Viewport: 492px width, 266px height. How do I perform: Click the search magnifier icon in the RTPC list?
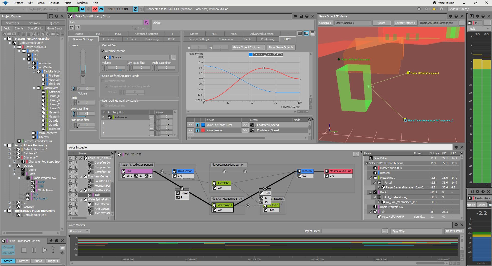[309, 120]
